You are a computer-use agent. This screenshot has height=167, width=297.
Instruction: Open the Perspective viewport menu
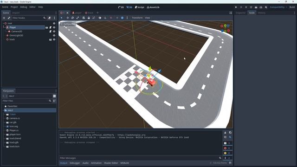point(68,24)
